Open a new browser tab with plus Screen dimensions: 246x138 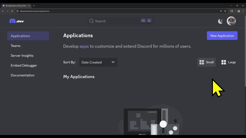click(34, 6)
